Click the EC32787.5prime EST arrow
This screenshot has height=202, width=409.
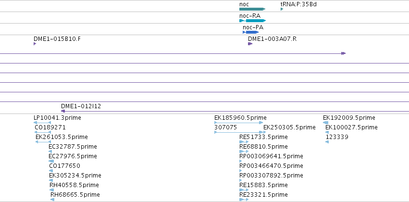(x=50, y=151)
